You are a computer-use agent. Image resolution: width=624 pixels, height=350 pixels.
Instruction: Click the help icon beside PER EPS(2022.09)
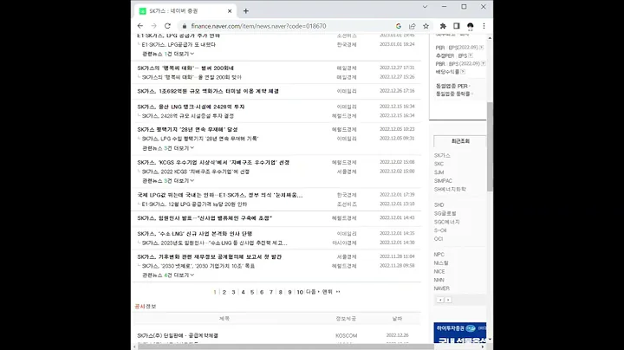point(482,48)
